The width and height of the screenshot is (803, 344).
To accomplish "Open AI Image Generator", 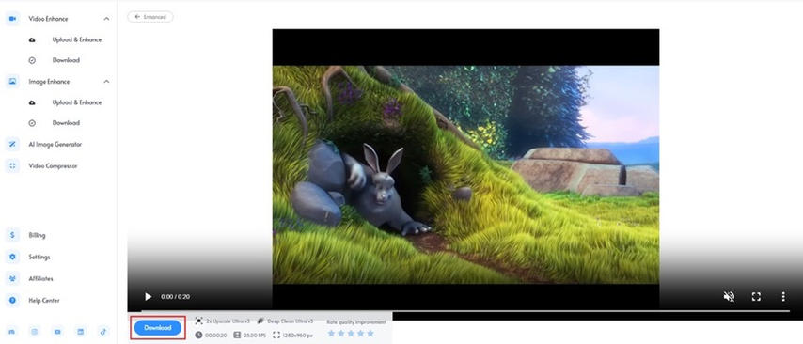I will pos(55,145).
